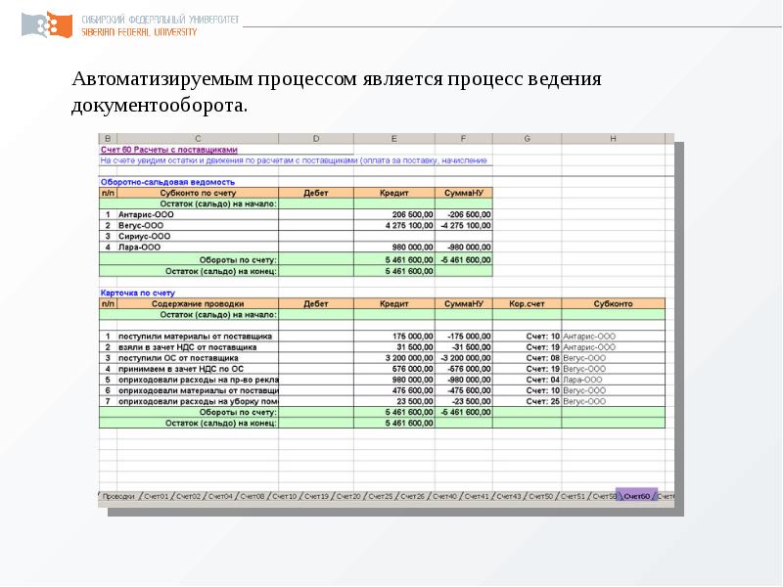Click the Субконто header in Карточка по счету
Viewport: 783px width, 587px height.
click(x=613, y=304)
